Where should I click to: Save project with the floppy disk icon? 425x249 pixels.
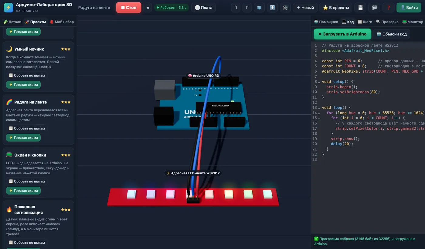(360, 8)
